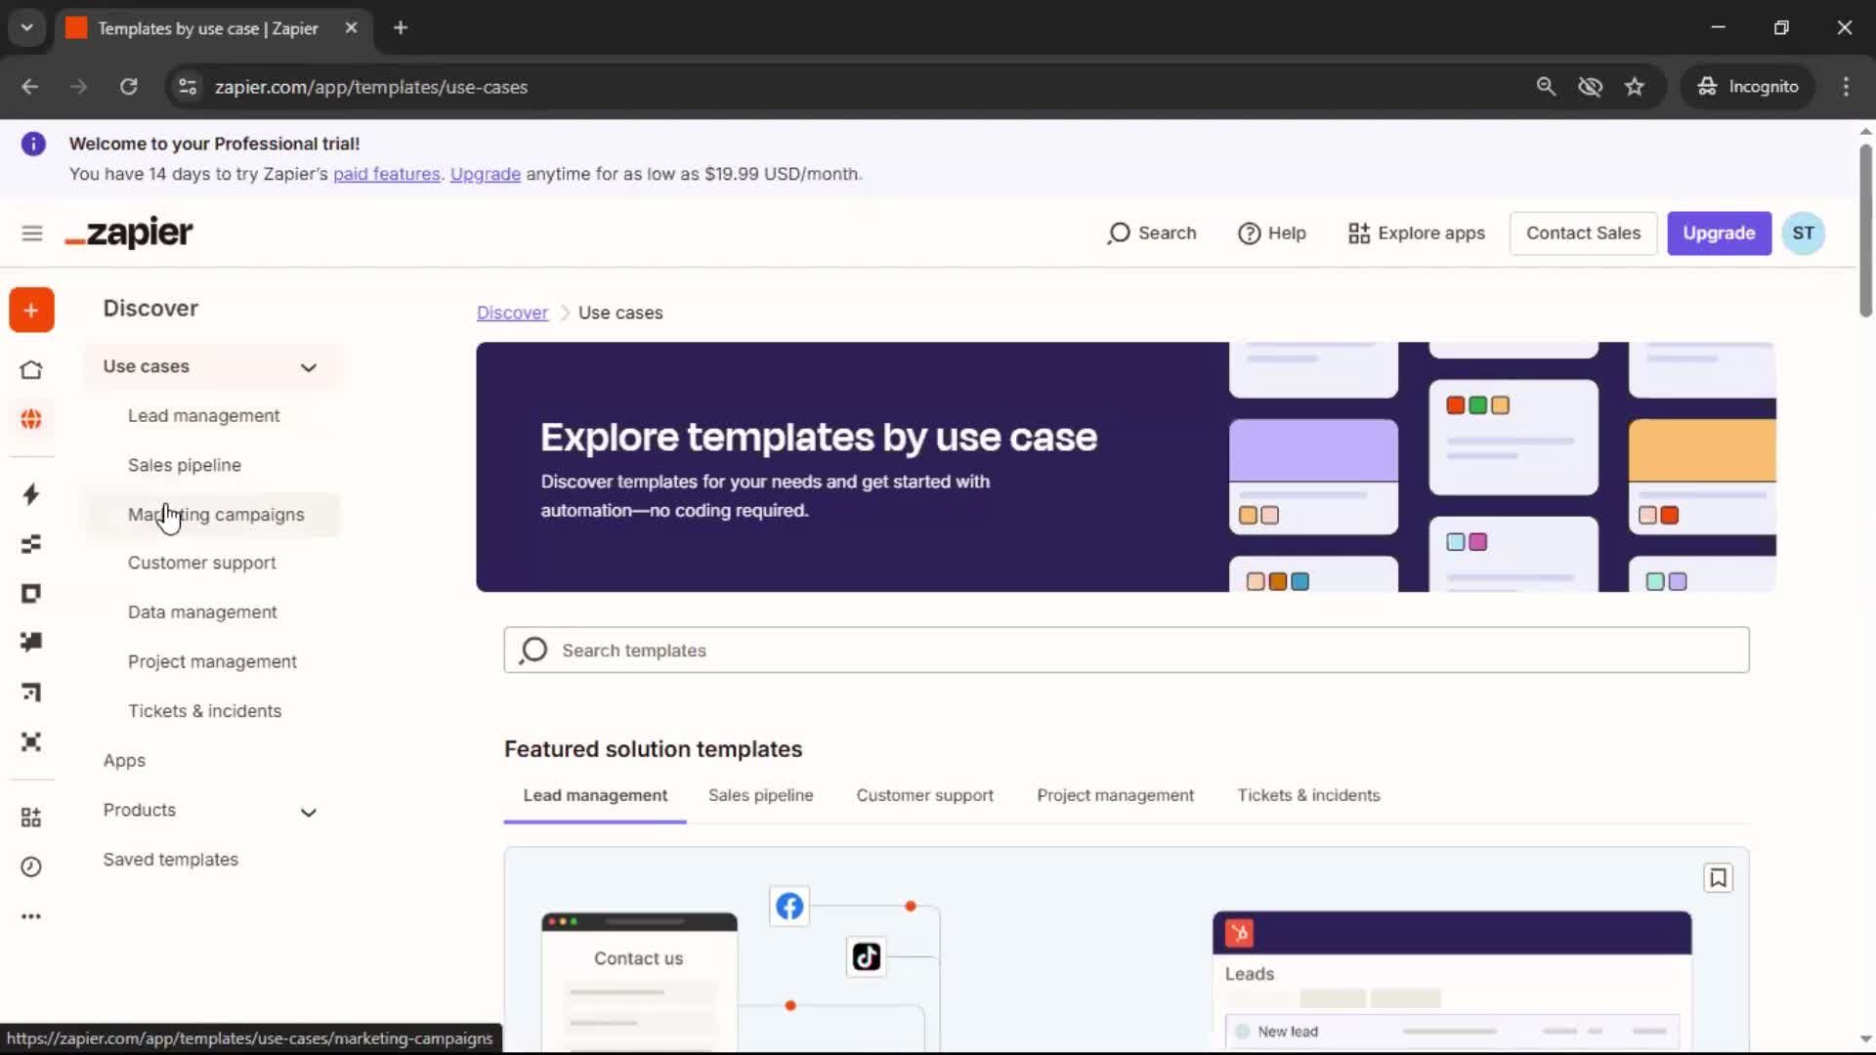Switch to the Sales pipeline tab
Image resolution: width=1876 pixels, height=1055 pixels.
(x=761, y=796)
